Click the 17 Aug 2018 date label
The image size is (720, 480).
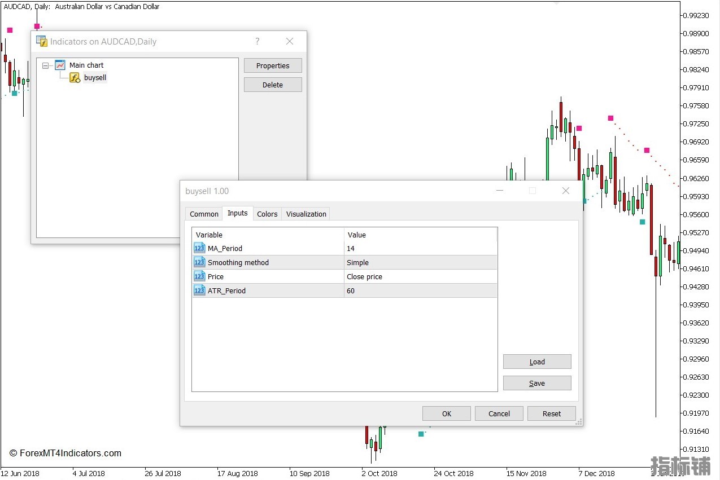click(237, 473)
